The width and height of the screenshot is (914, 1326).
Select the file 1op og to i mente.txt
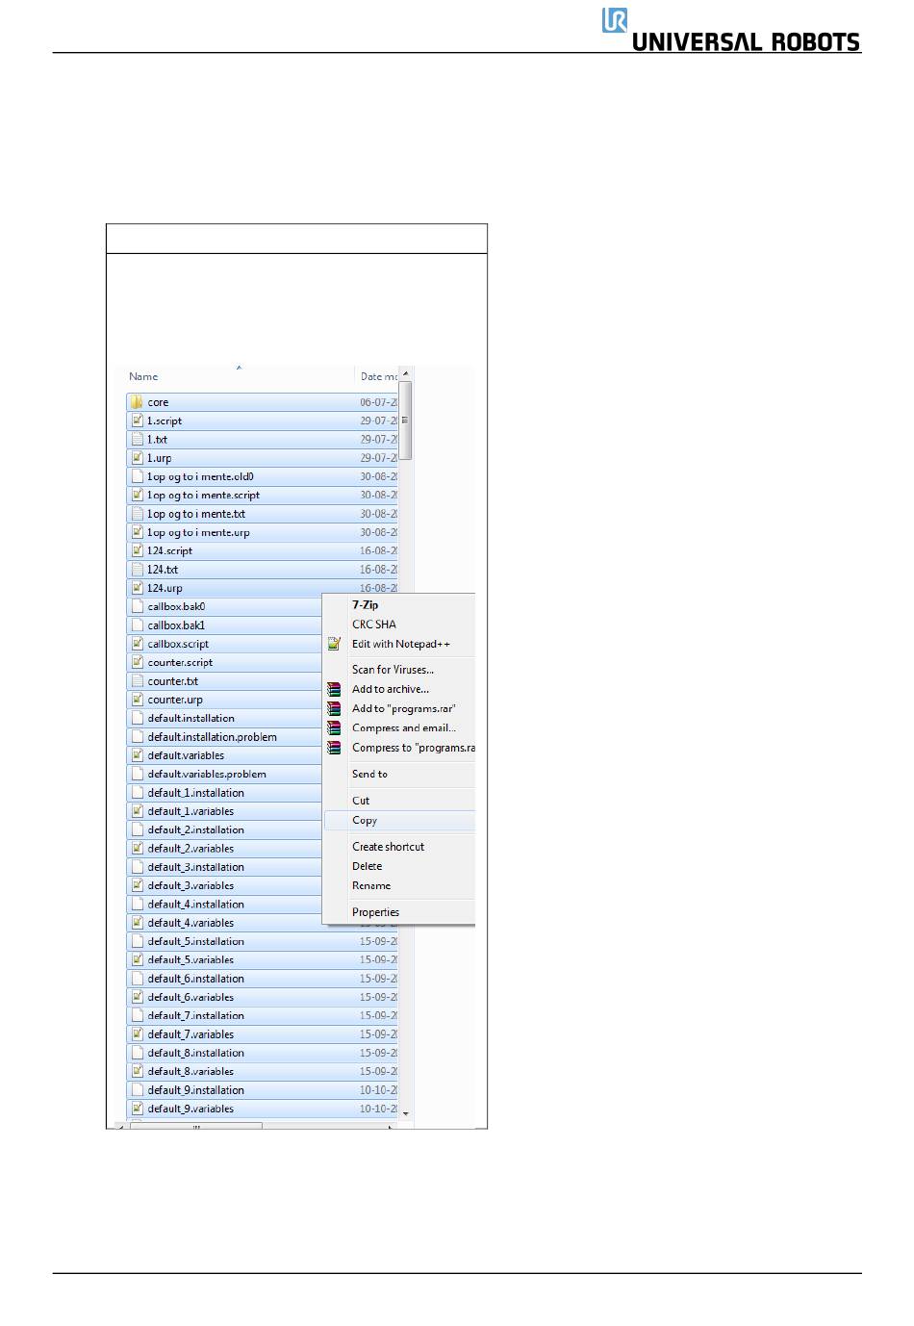(x=262, y=514)
